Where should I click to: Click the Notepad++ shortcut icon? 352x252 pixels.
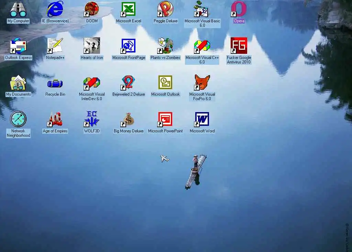[x=55, y=46]
